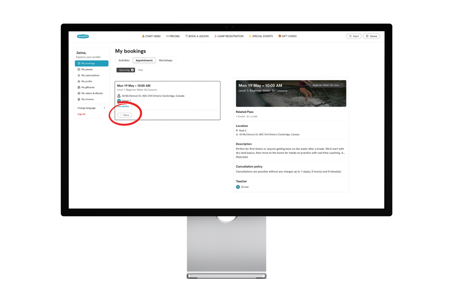The image size is (453, 302).
Task: Open SPECIAL EVENTS in the top nav
Action: coord(261,36)
